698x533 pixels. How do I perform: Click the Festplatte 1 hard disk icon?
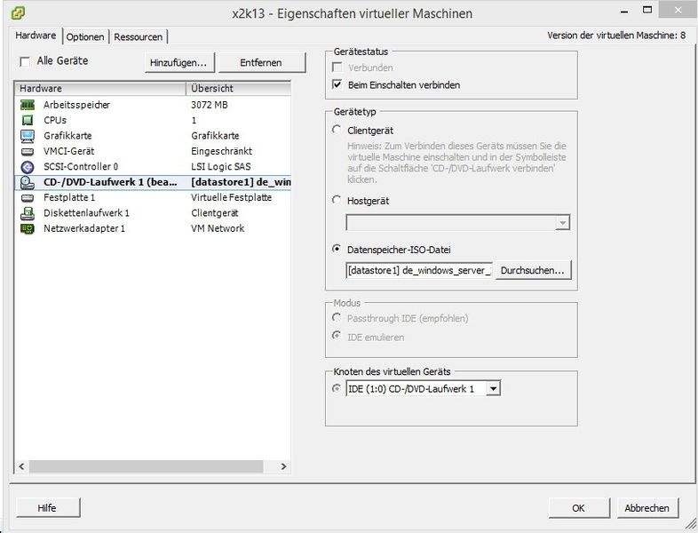click(28, 198)
